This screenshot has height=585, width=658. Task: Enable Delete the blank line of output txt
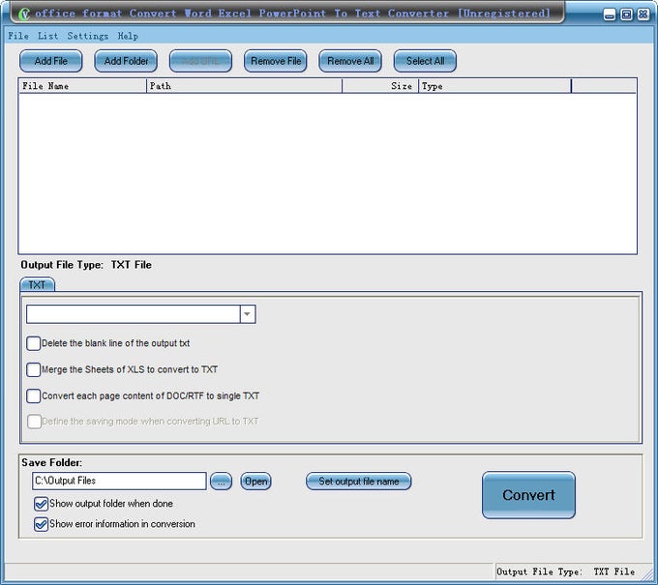[34, 343]
